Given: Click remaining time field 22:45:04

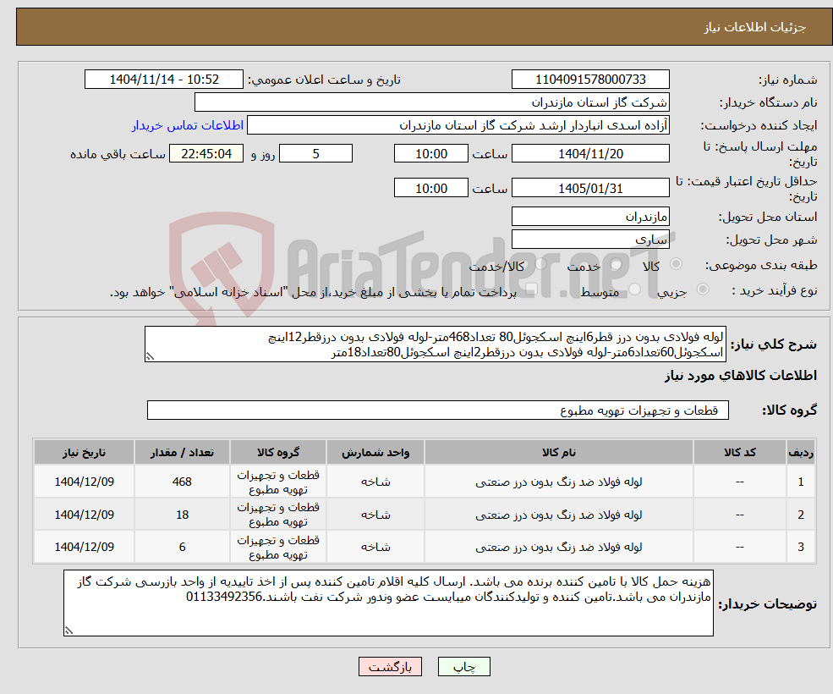Looking at the screenshot, I should pos(206,154).
